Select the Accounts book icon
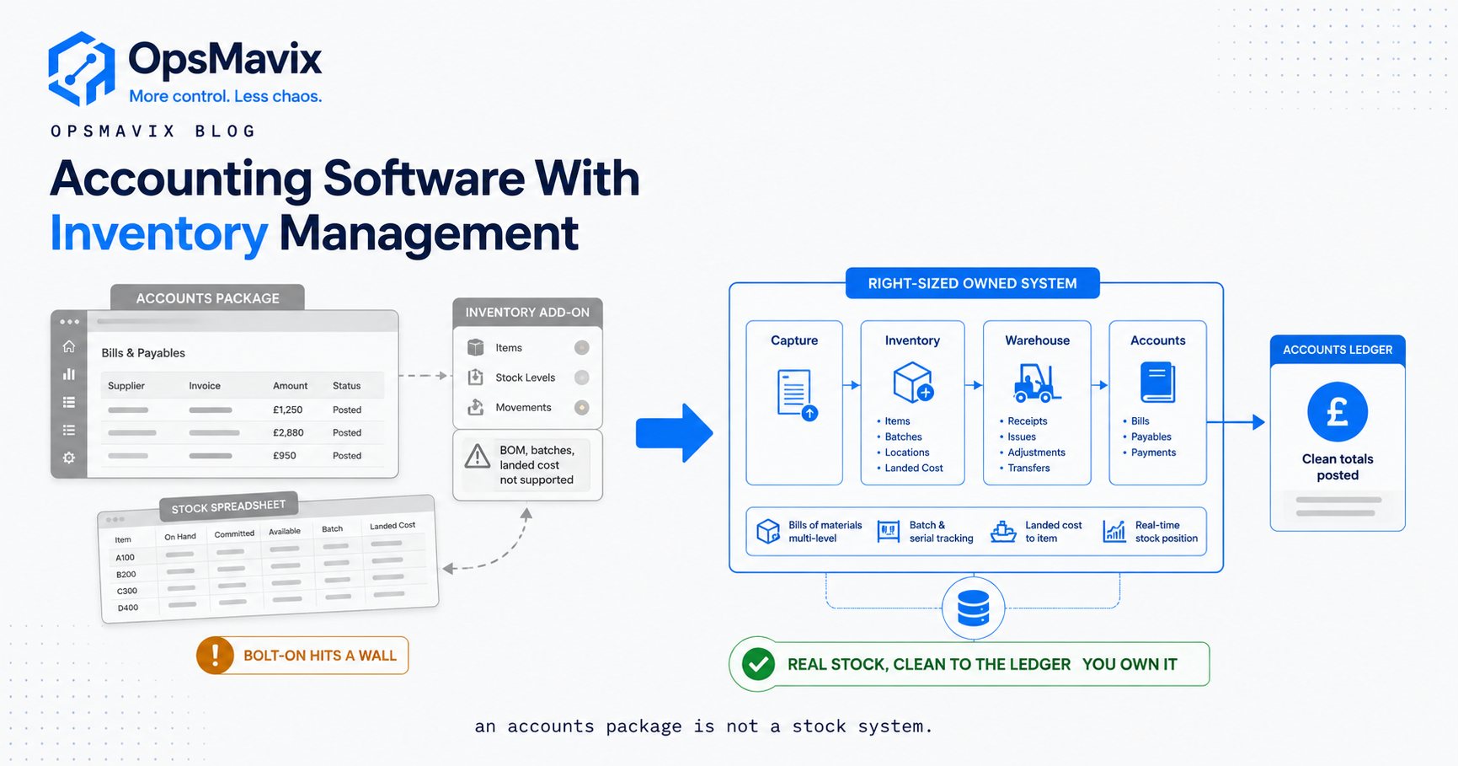This screenshot has height=766, width=1458. click(1157, 383)
